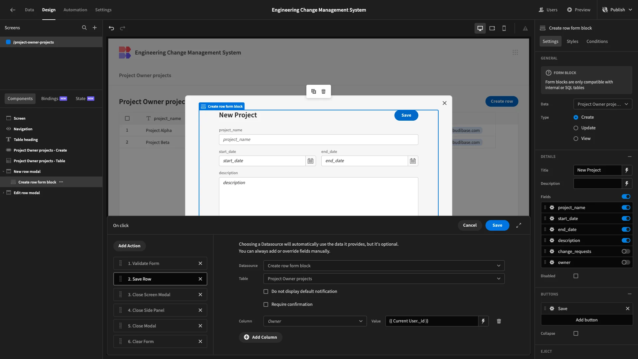Close the New Project modal
This screenshot has height=359, width=638.
point(445,103)
